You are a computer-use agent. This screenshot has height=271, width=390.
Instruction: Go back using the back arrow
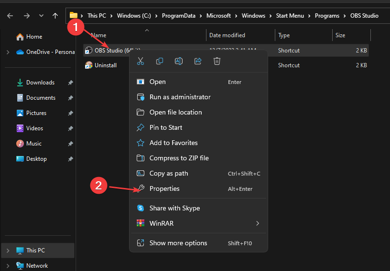click(x=11, y=16)
